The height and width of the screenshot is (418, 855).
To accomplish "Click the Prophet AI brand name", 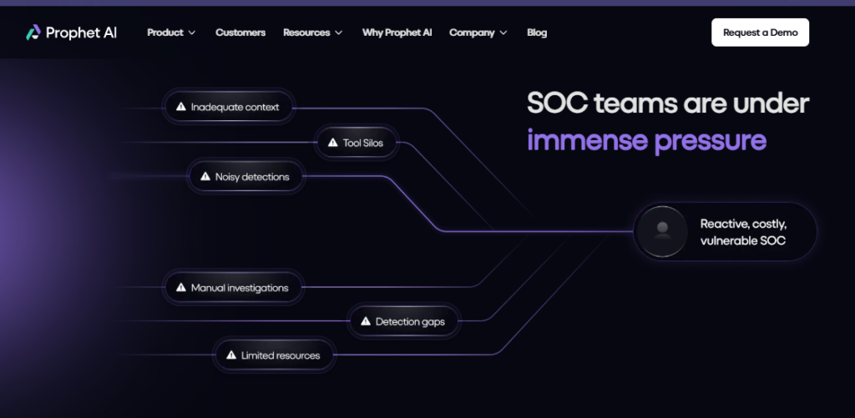I will (x=81, y=33).
